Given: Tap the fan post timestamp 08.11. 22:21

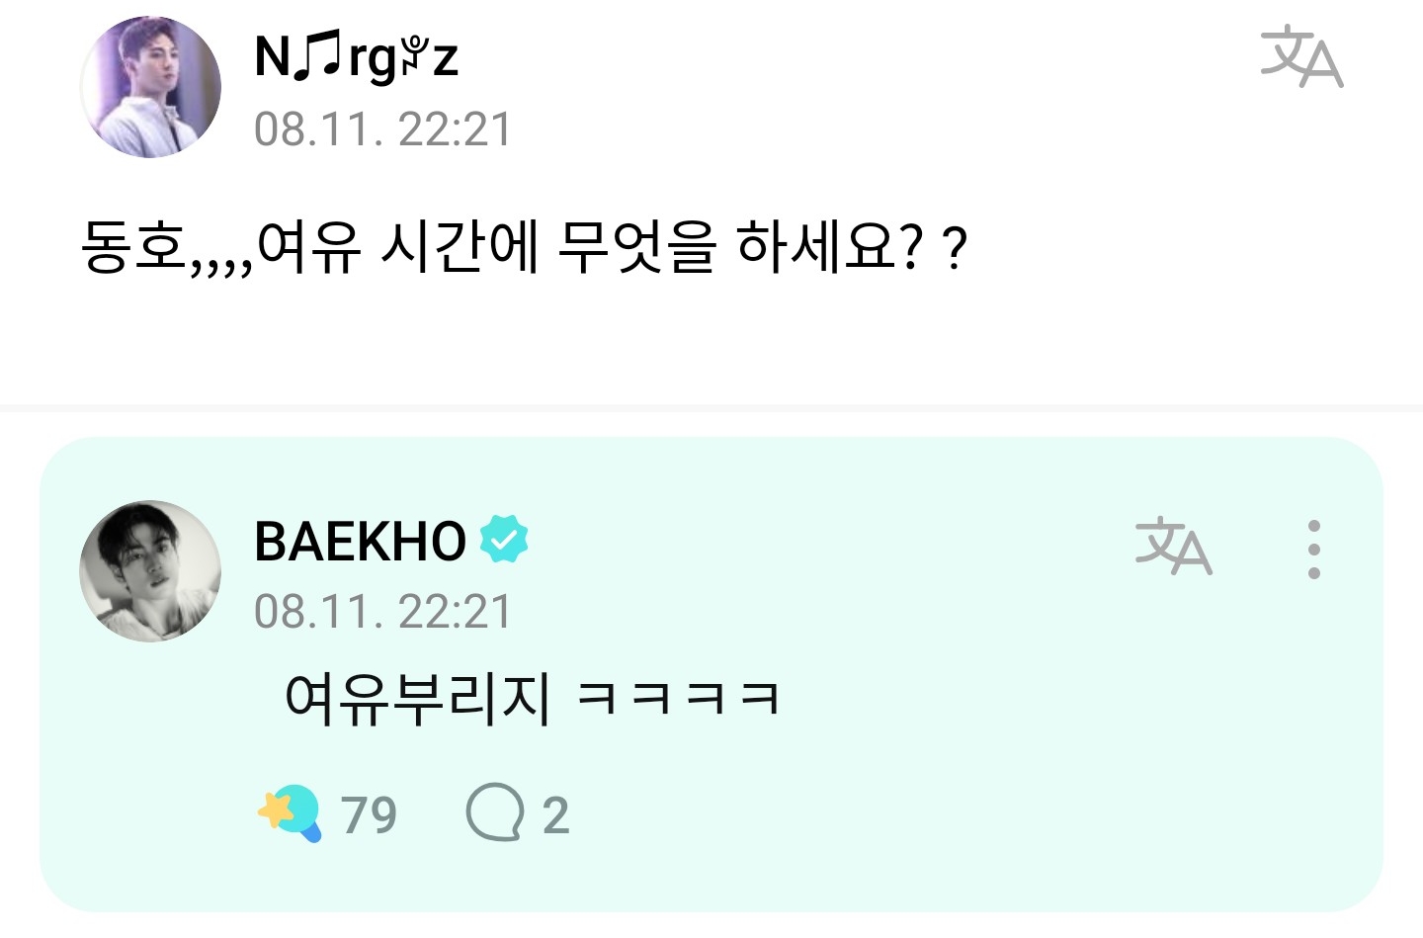Looking at the screenshot, I should pyautogui.click(x=383, y=129).
